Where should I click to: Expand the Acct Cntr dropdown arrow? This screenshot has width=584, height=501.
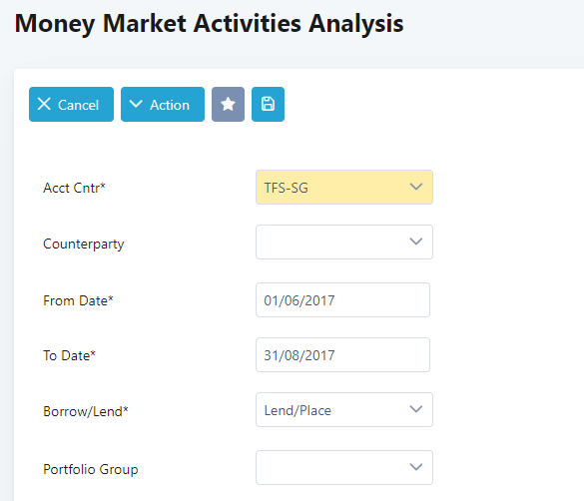(416, 187)
